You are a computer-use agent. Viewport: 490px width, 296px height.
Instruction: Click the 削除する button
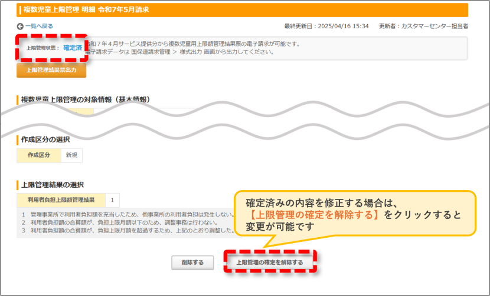click(x=192, y=262)
